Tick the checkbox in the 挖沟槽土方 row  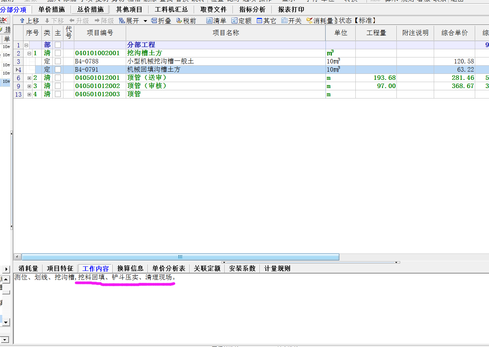pyautogui.click(x=58, y=53)
